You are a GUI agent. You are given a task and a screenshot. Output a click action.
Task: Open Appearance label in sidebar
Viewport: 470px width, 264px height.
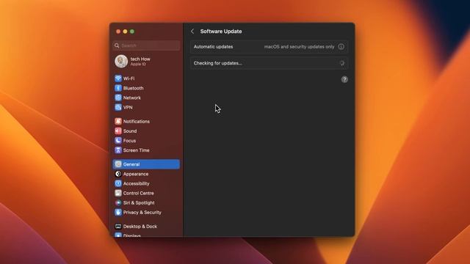(x=136, y=174)
